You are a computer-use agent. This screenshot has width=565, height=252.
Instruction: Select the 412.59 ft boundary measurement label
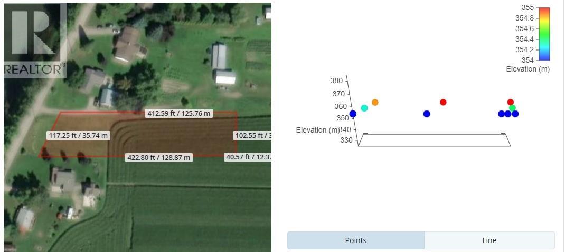tap(179, 113)
